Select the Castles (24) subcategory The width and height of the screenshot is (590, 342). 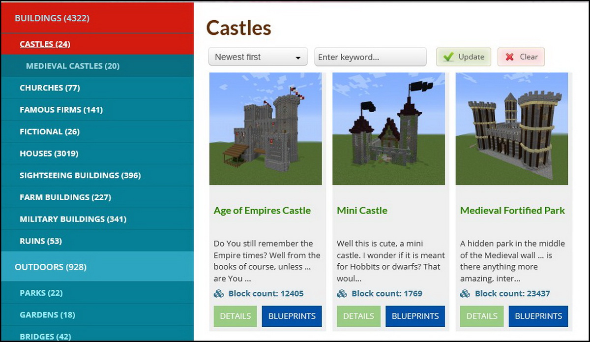click(x=97, y=44)
